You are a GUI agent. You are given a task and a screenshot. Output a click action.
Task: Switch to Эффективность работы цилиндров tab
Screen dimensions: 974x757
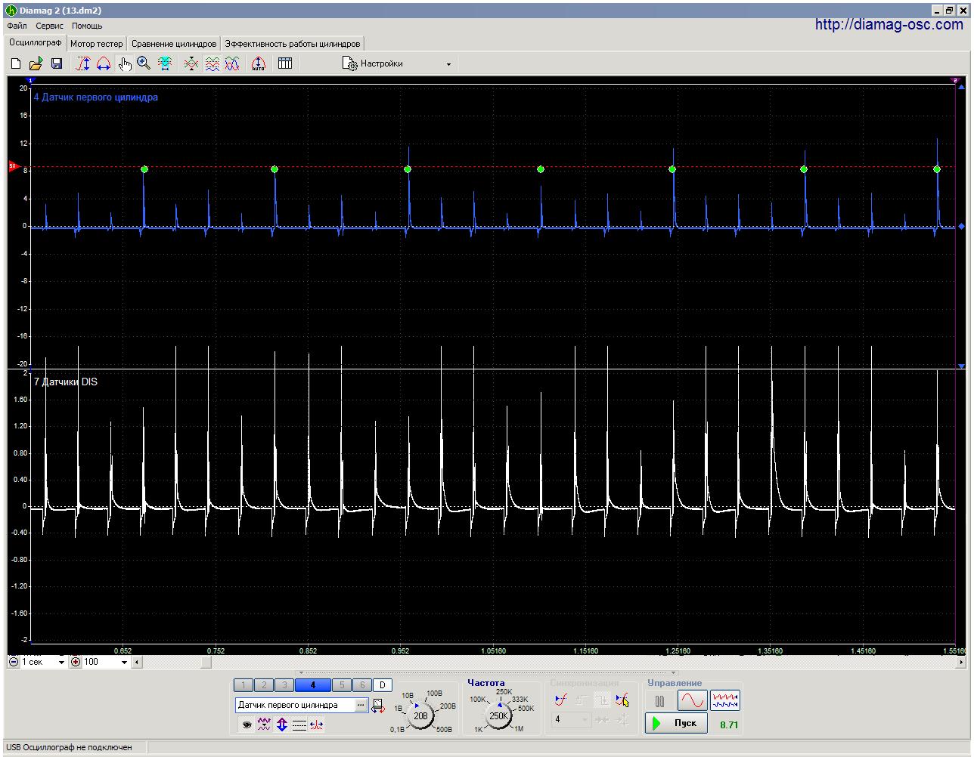tap(292, 44)
